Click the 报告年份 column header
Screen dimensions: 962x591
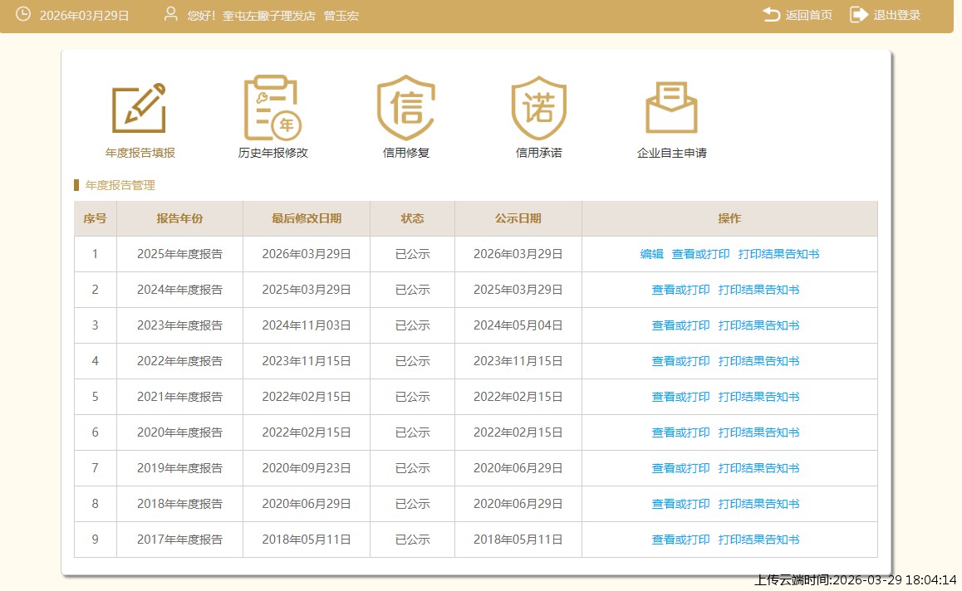pos(179,218)
